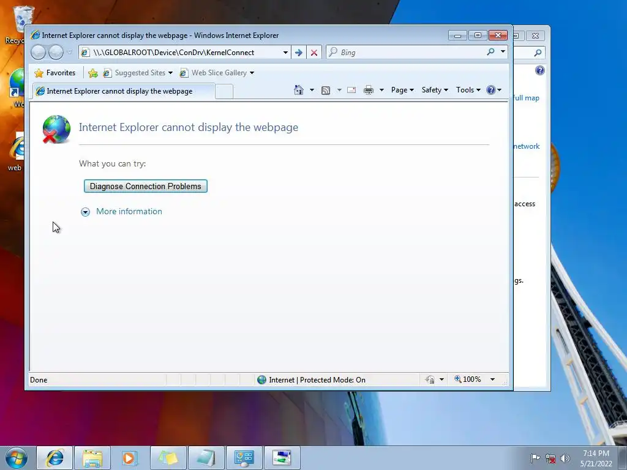Click the red Stop loading button
The image size is (627, 470).
pos(314,53)
